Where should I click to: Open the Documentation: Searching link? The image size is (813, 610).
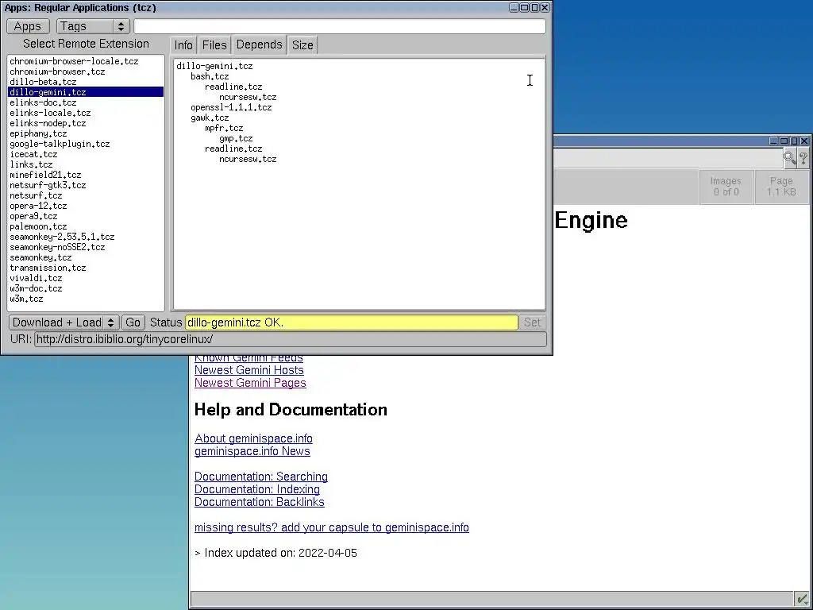260,477
